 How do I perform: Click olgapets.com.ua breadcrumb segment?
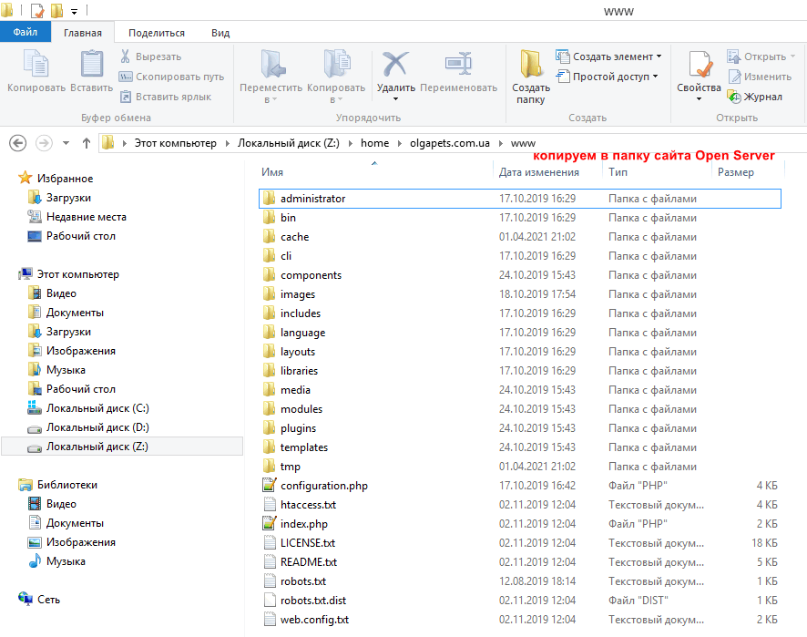(x=450, y=143)
